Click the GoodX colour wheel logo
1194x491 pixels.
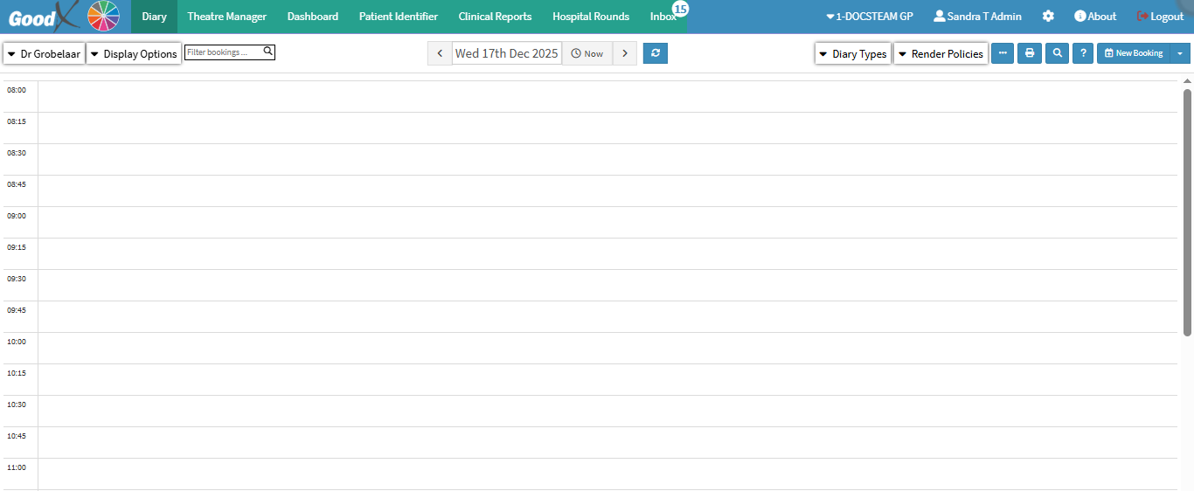point(104,17)
